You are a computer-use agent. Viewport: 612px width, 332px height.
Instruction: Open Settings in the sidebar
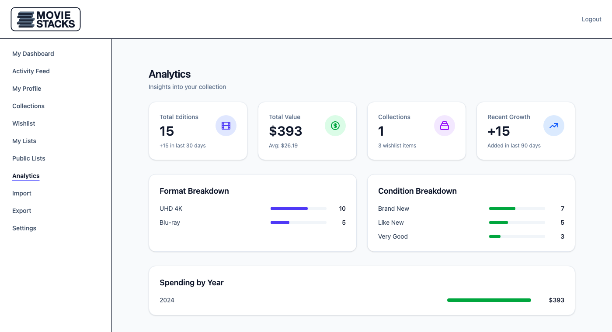(x=24, y=228)
